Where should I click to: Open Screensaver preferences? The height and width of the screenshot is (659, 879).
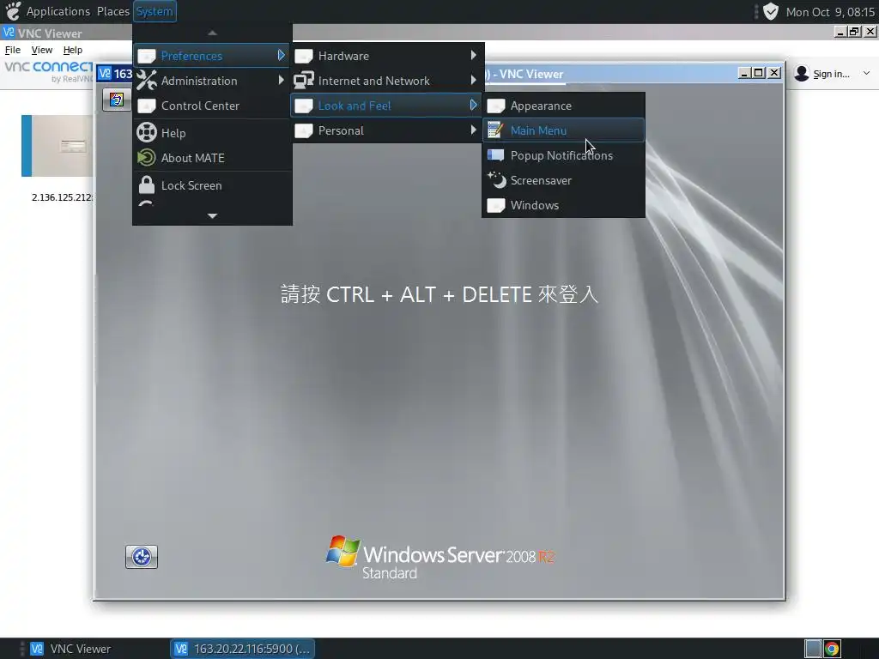[563, 180]
